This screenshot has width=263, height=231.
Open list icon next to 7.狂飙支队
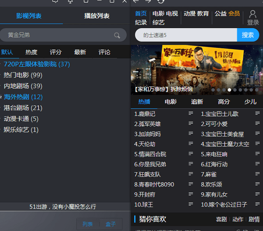pyautogui.click(x=191, y=174)
